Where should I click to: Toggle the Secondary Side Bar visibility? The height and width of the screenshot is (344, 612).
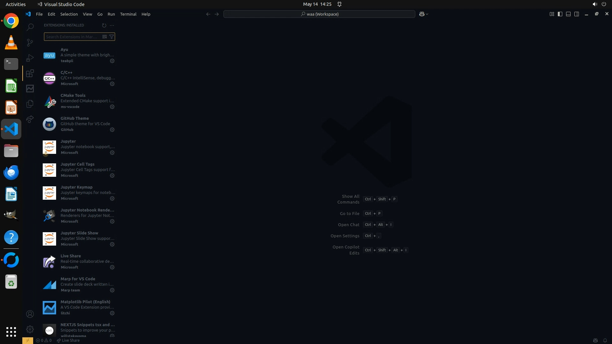pos(577,14)
